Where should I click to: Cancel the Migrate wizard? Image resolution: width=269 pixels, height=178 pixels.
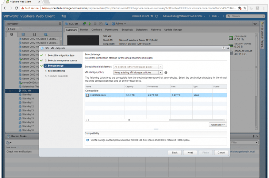(221, 152)
